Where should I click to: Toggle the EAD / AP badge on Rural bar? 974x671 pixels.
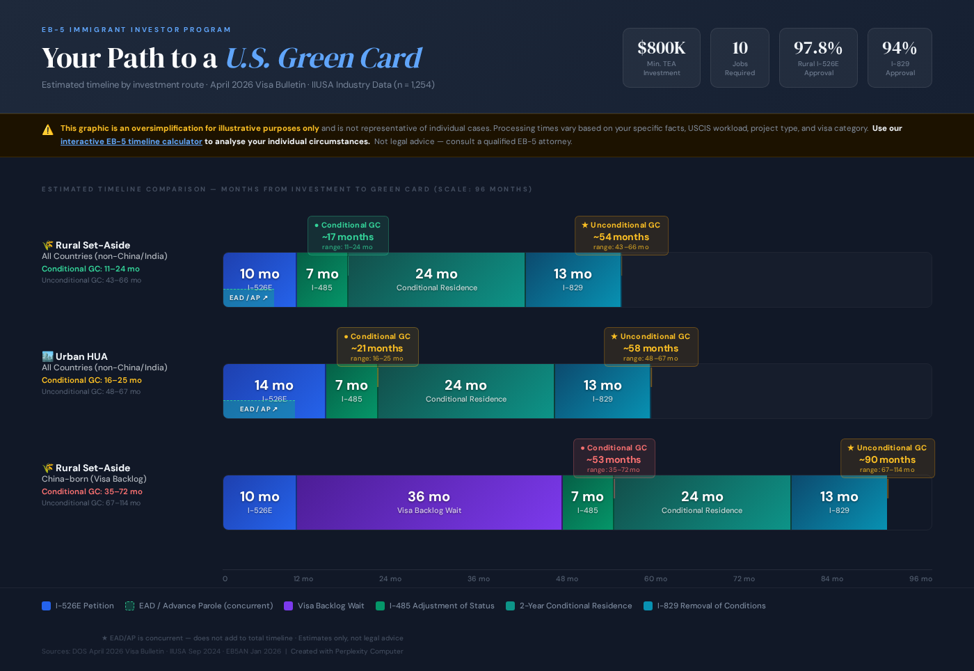[248, 297]
